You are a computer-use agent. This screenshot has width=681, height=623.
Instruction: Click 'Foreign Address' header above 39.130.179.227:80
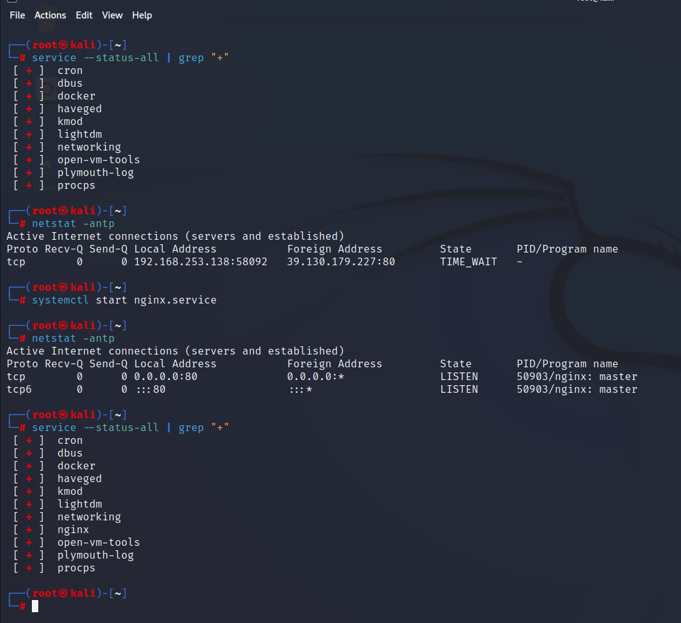pos(334,249)
